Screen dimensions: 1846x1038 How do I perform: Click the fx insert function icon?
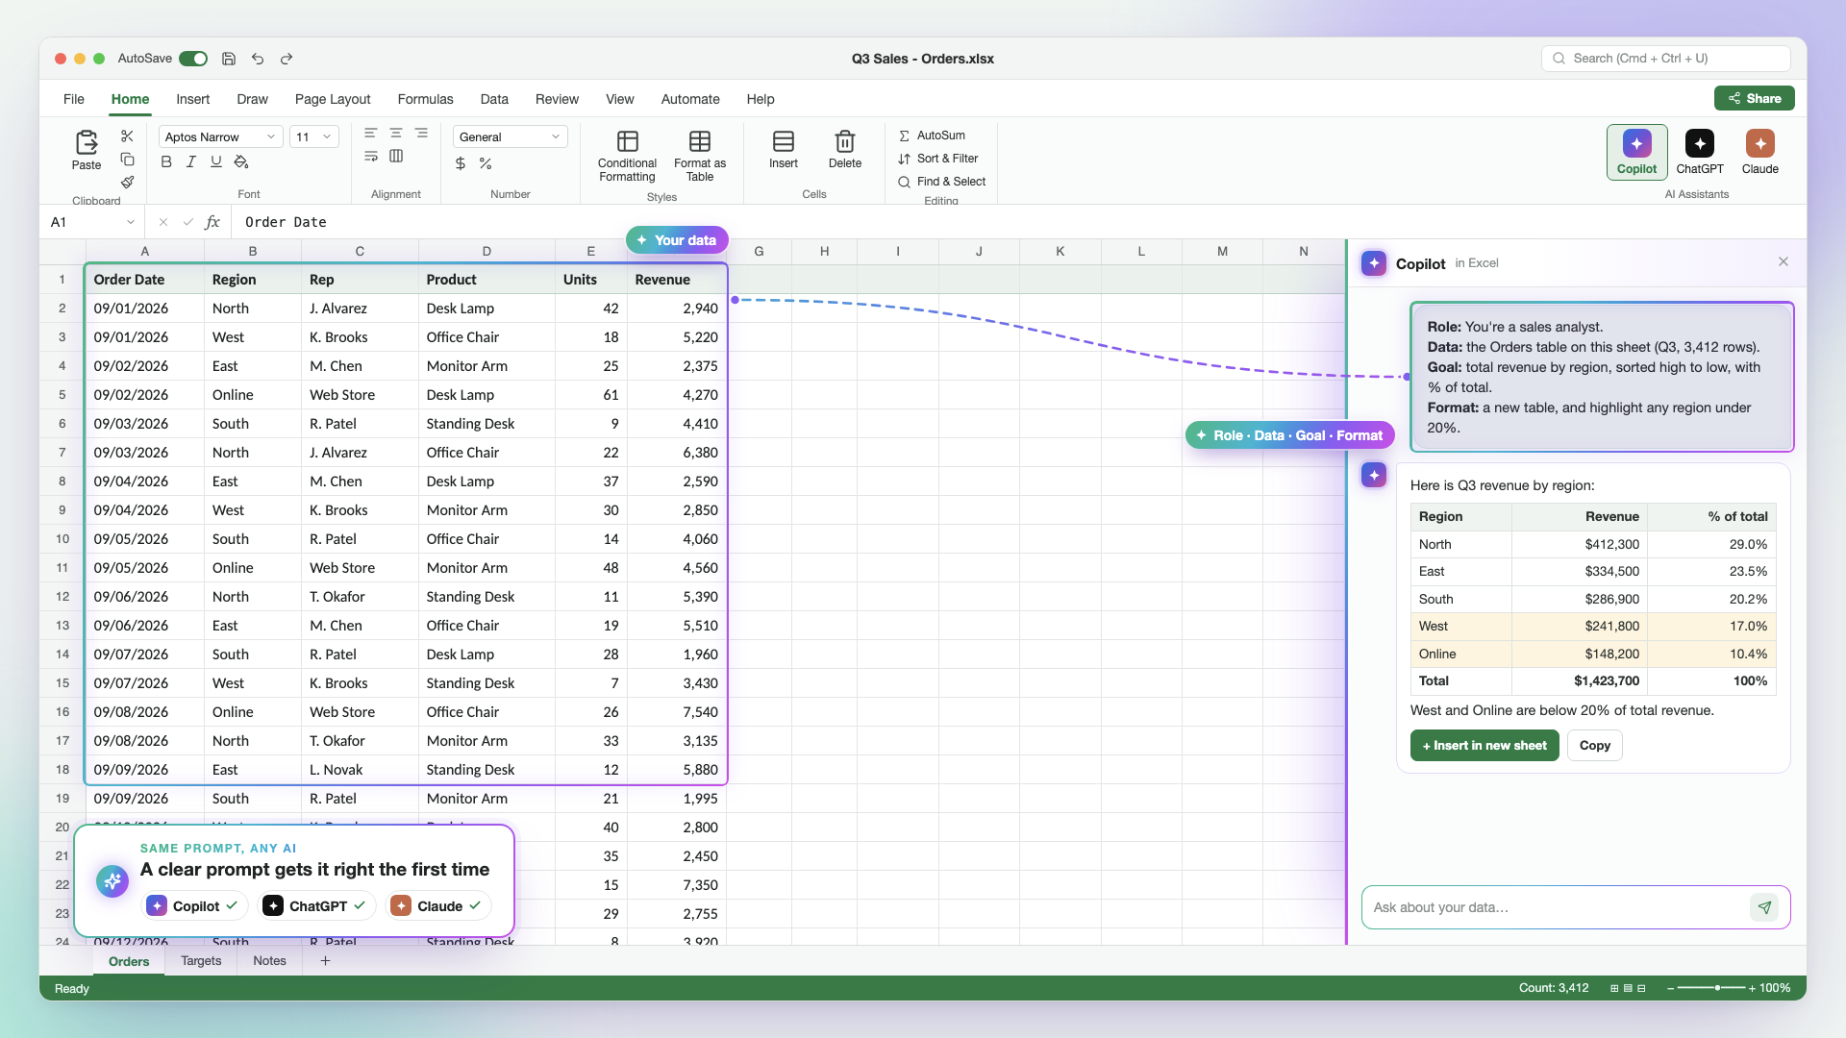(212, 222)
